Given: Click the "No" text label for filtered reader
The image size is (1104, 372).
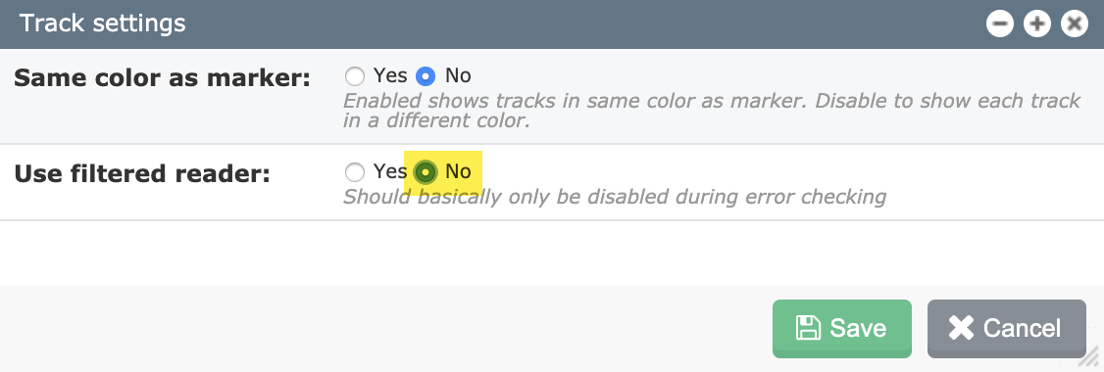Looking at the screenshot, I should tap(458, 171).
